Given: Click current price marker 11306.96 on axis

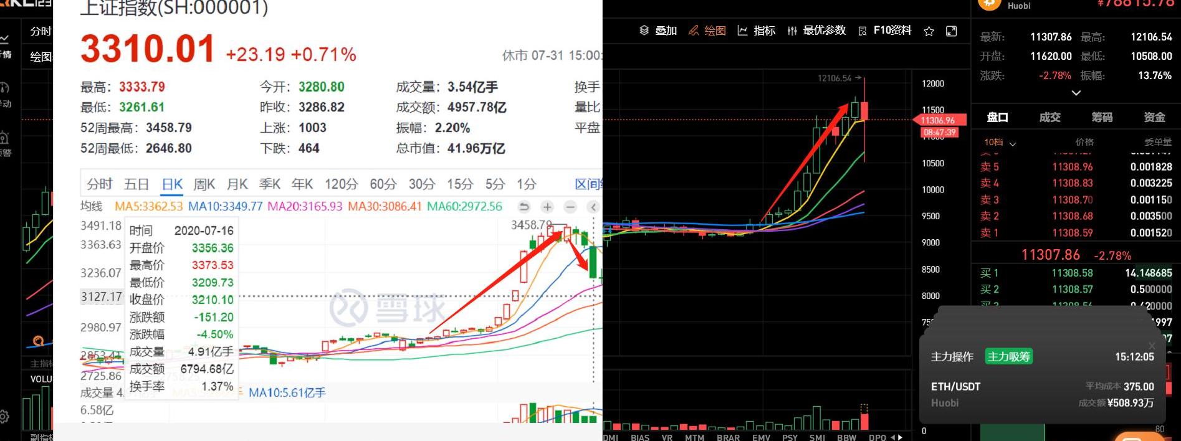Looking at the screenshot, I should (x=939, y=120).
